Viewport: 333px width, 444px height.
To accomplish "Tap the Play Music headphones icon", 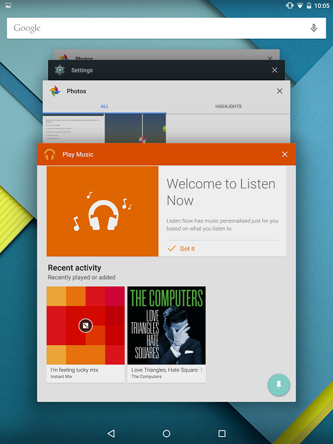I will click(x=50, y=155).
